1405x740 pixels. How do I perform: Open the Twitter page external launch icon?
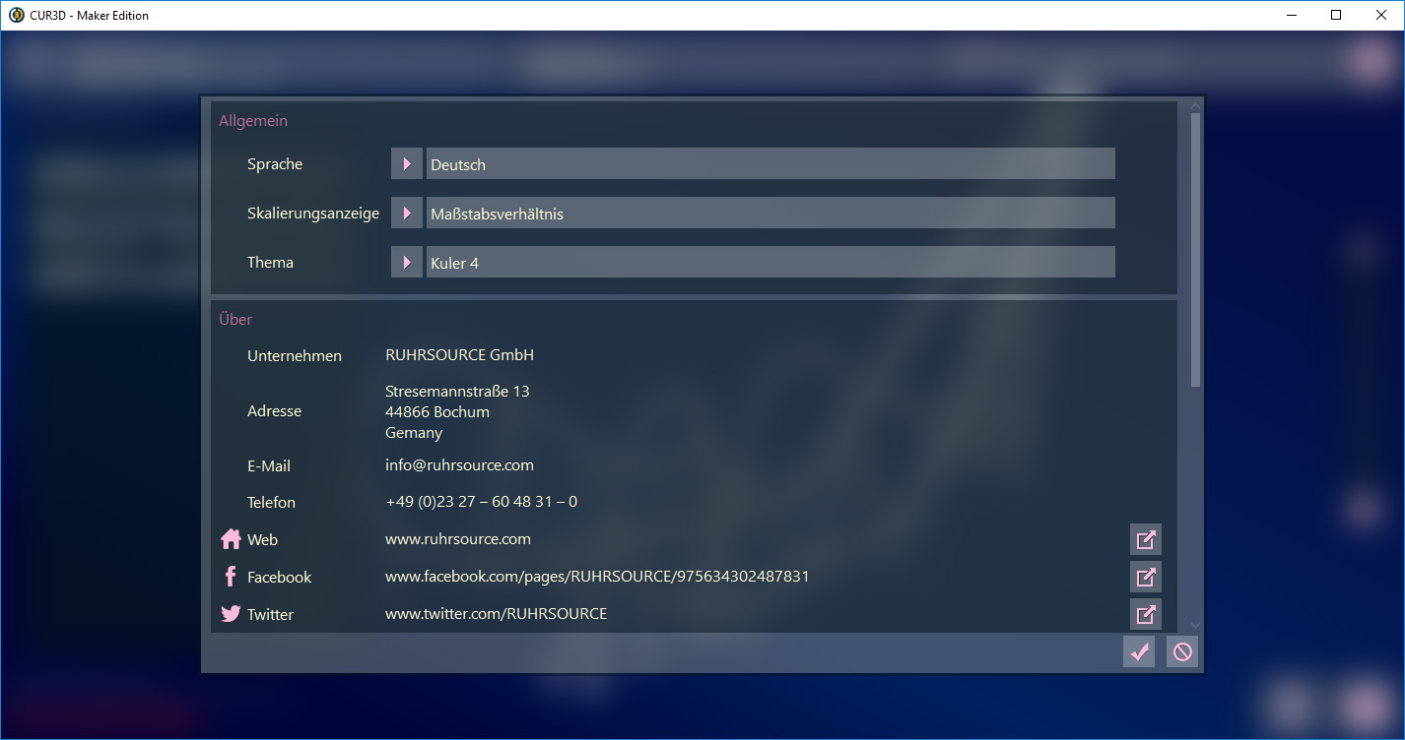(1146, 614)
